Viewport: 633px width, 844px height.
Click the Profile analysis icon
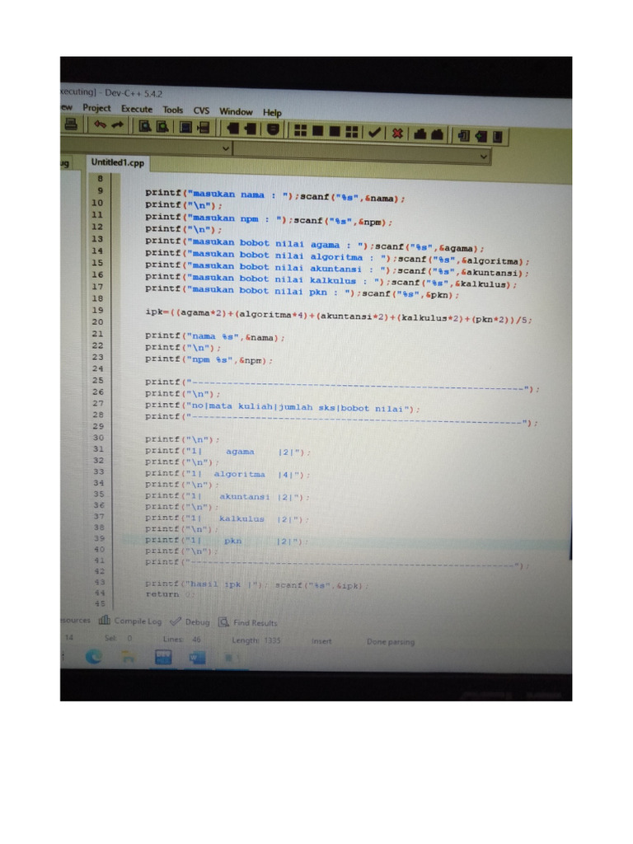click(x=420, y=134)
